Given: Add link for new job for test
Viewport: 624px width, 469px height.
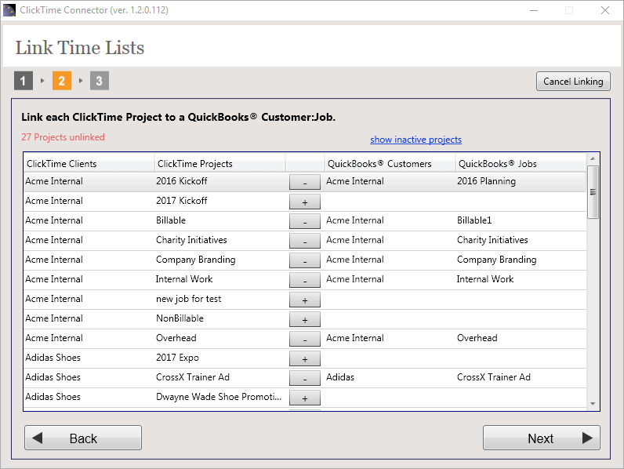Looking at the screenshot, I should tap(304, 300).
